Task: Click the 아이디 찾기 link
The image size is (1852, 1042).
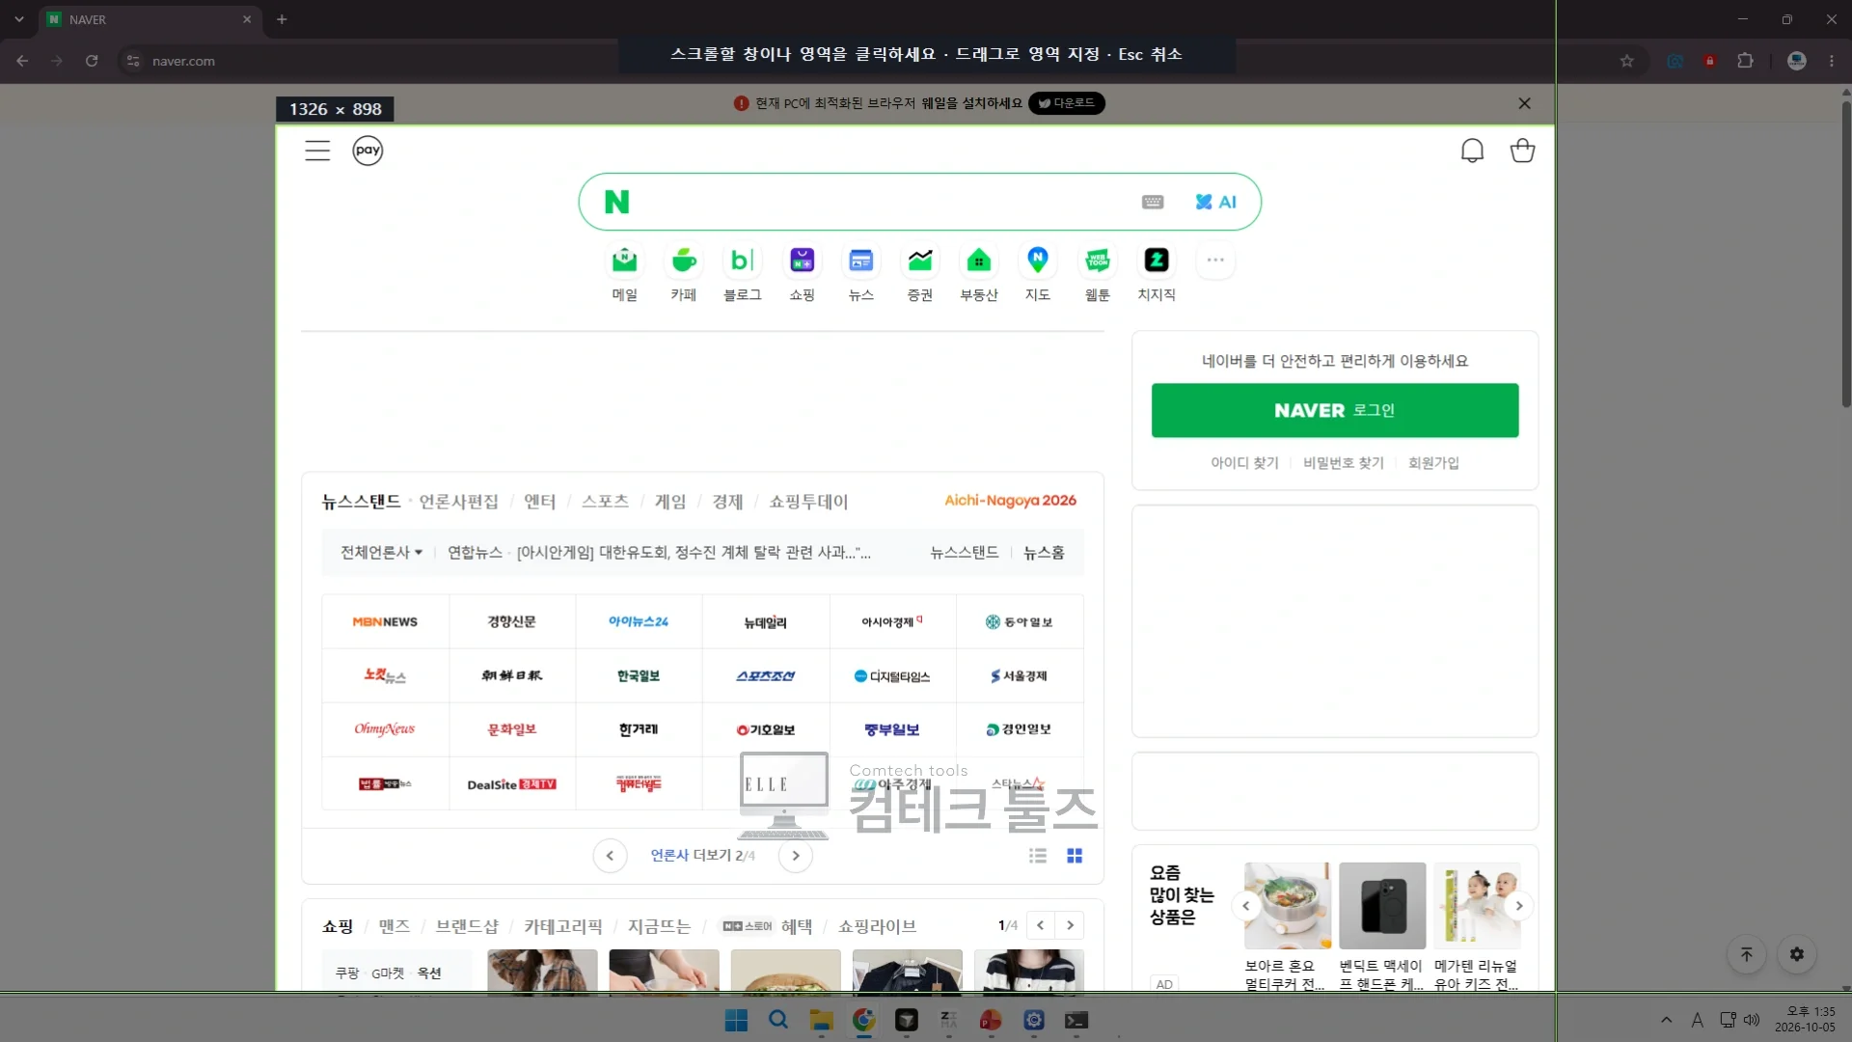Action: coord(1244,463)
